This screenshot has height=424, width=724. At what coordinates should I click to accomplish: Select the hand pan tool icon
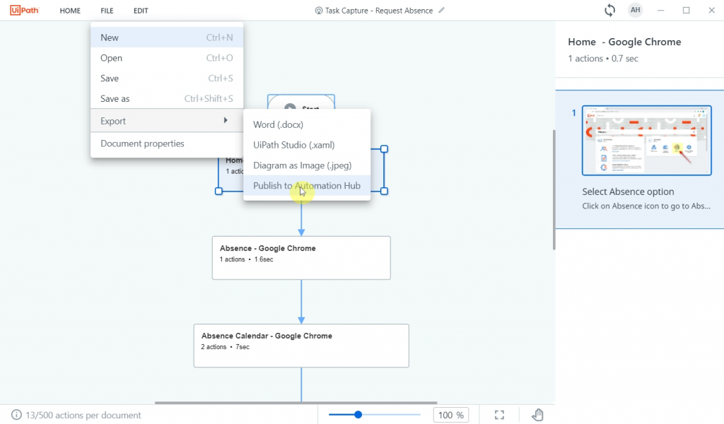click(x=537, y=415)
